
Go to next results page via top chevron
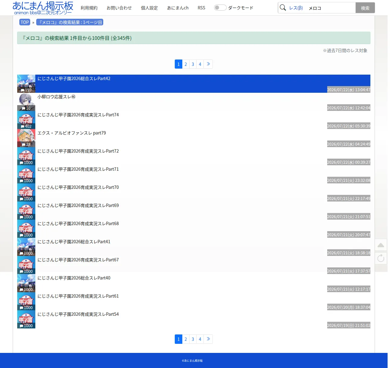[208, 64]
